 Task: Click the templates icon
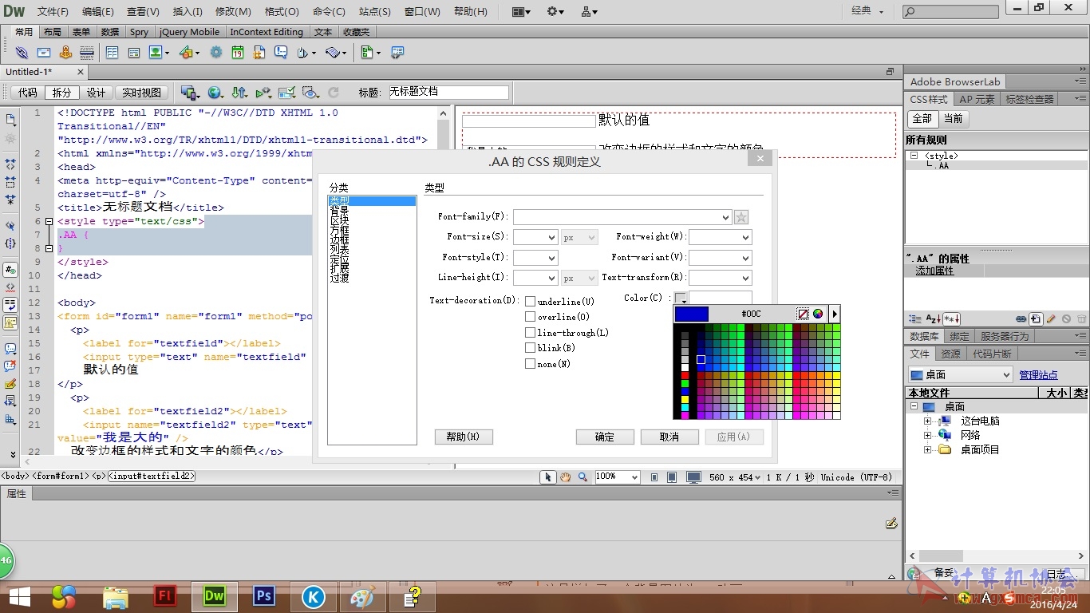point(367,52)
